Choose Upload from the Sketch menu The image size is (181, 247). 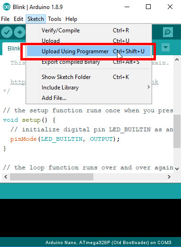pos(89,40)
